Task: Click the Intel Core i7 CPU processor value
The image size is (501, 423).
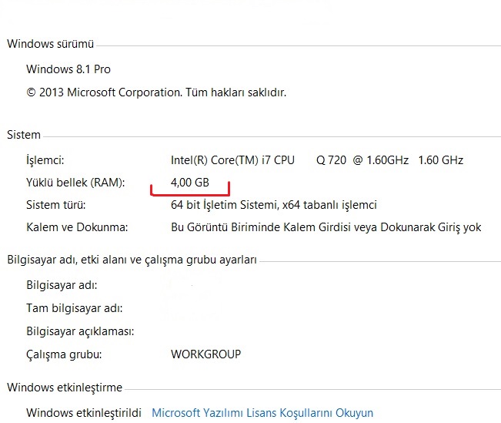Action: 316,160
